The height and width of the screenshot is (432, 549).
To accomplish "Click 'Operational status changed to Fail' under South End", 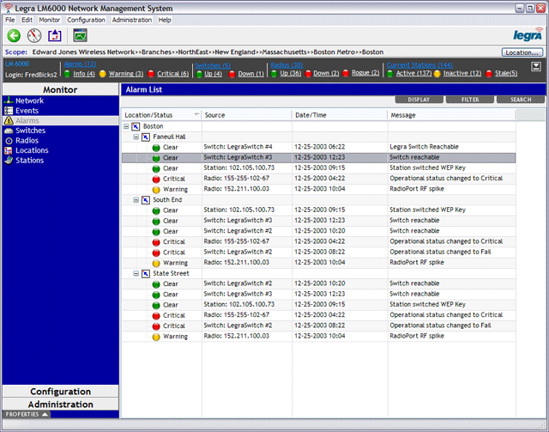I will point(440,253).
